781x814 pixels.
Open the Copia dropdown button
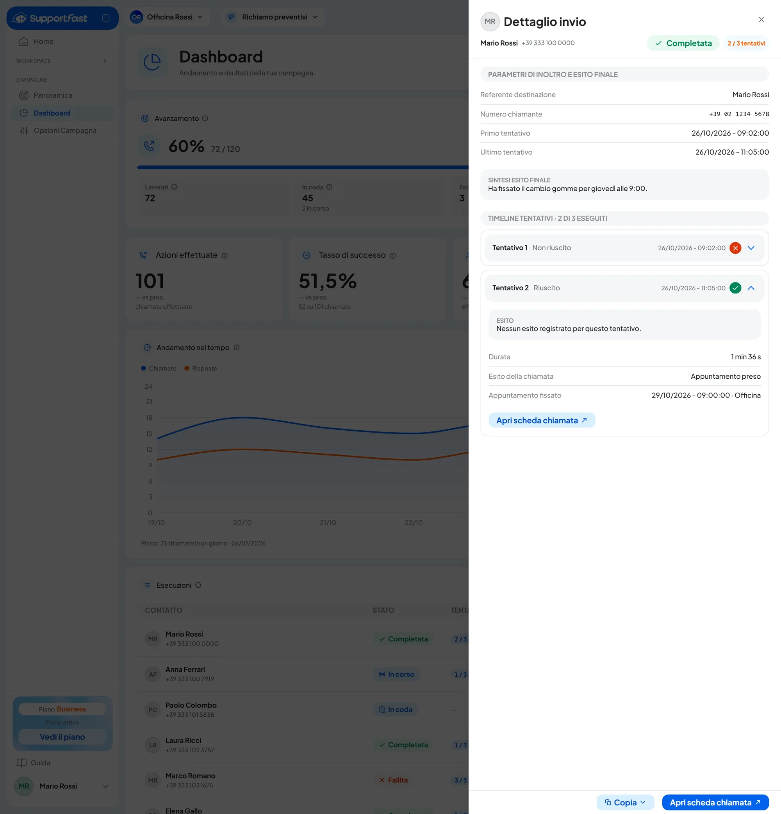[x=625, y=802]
